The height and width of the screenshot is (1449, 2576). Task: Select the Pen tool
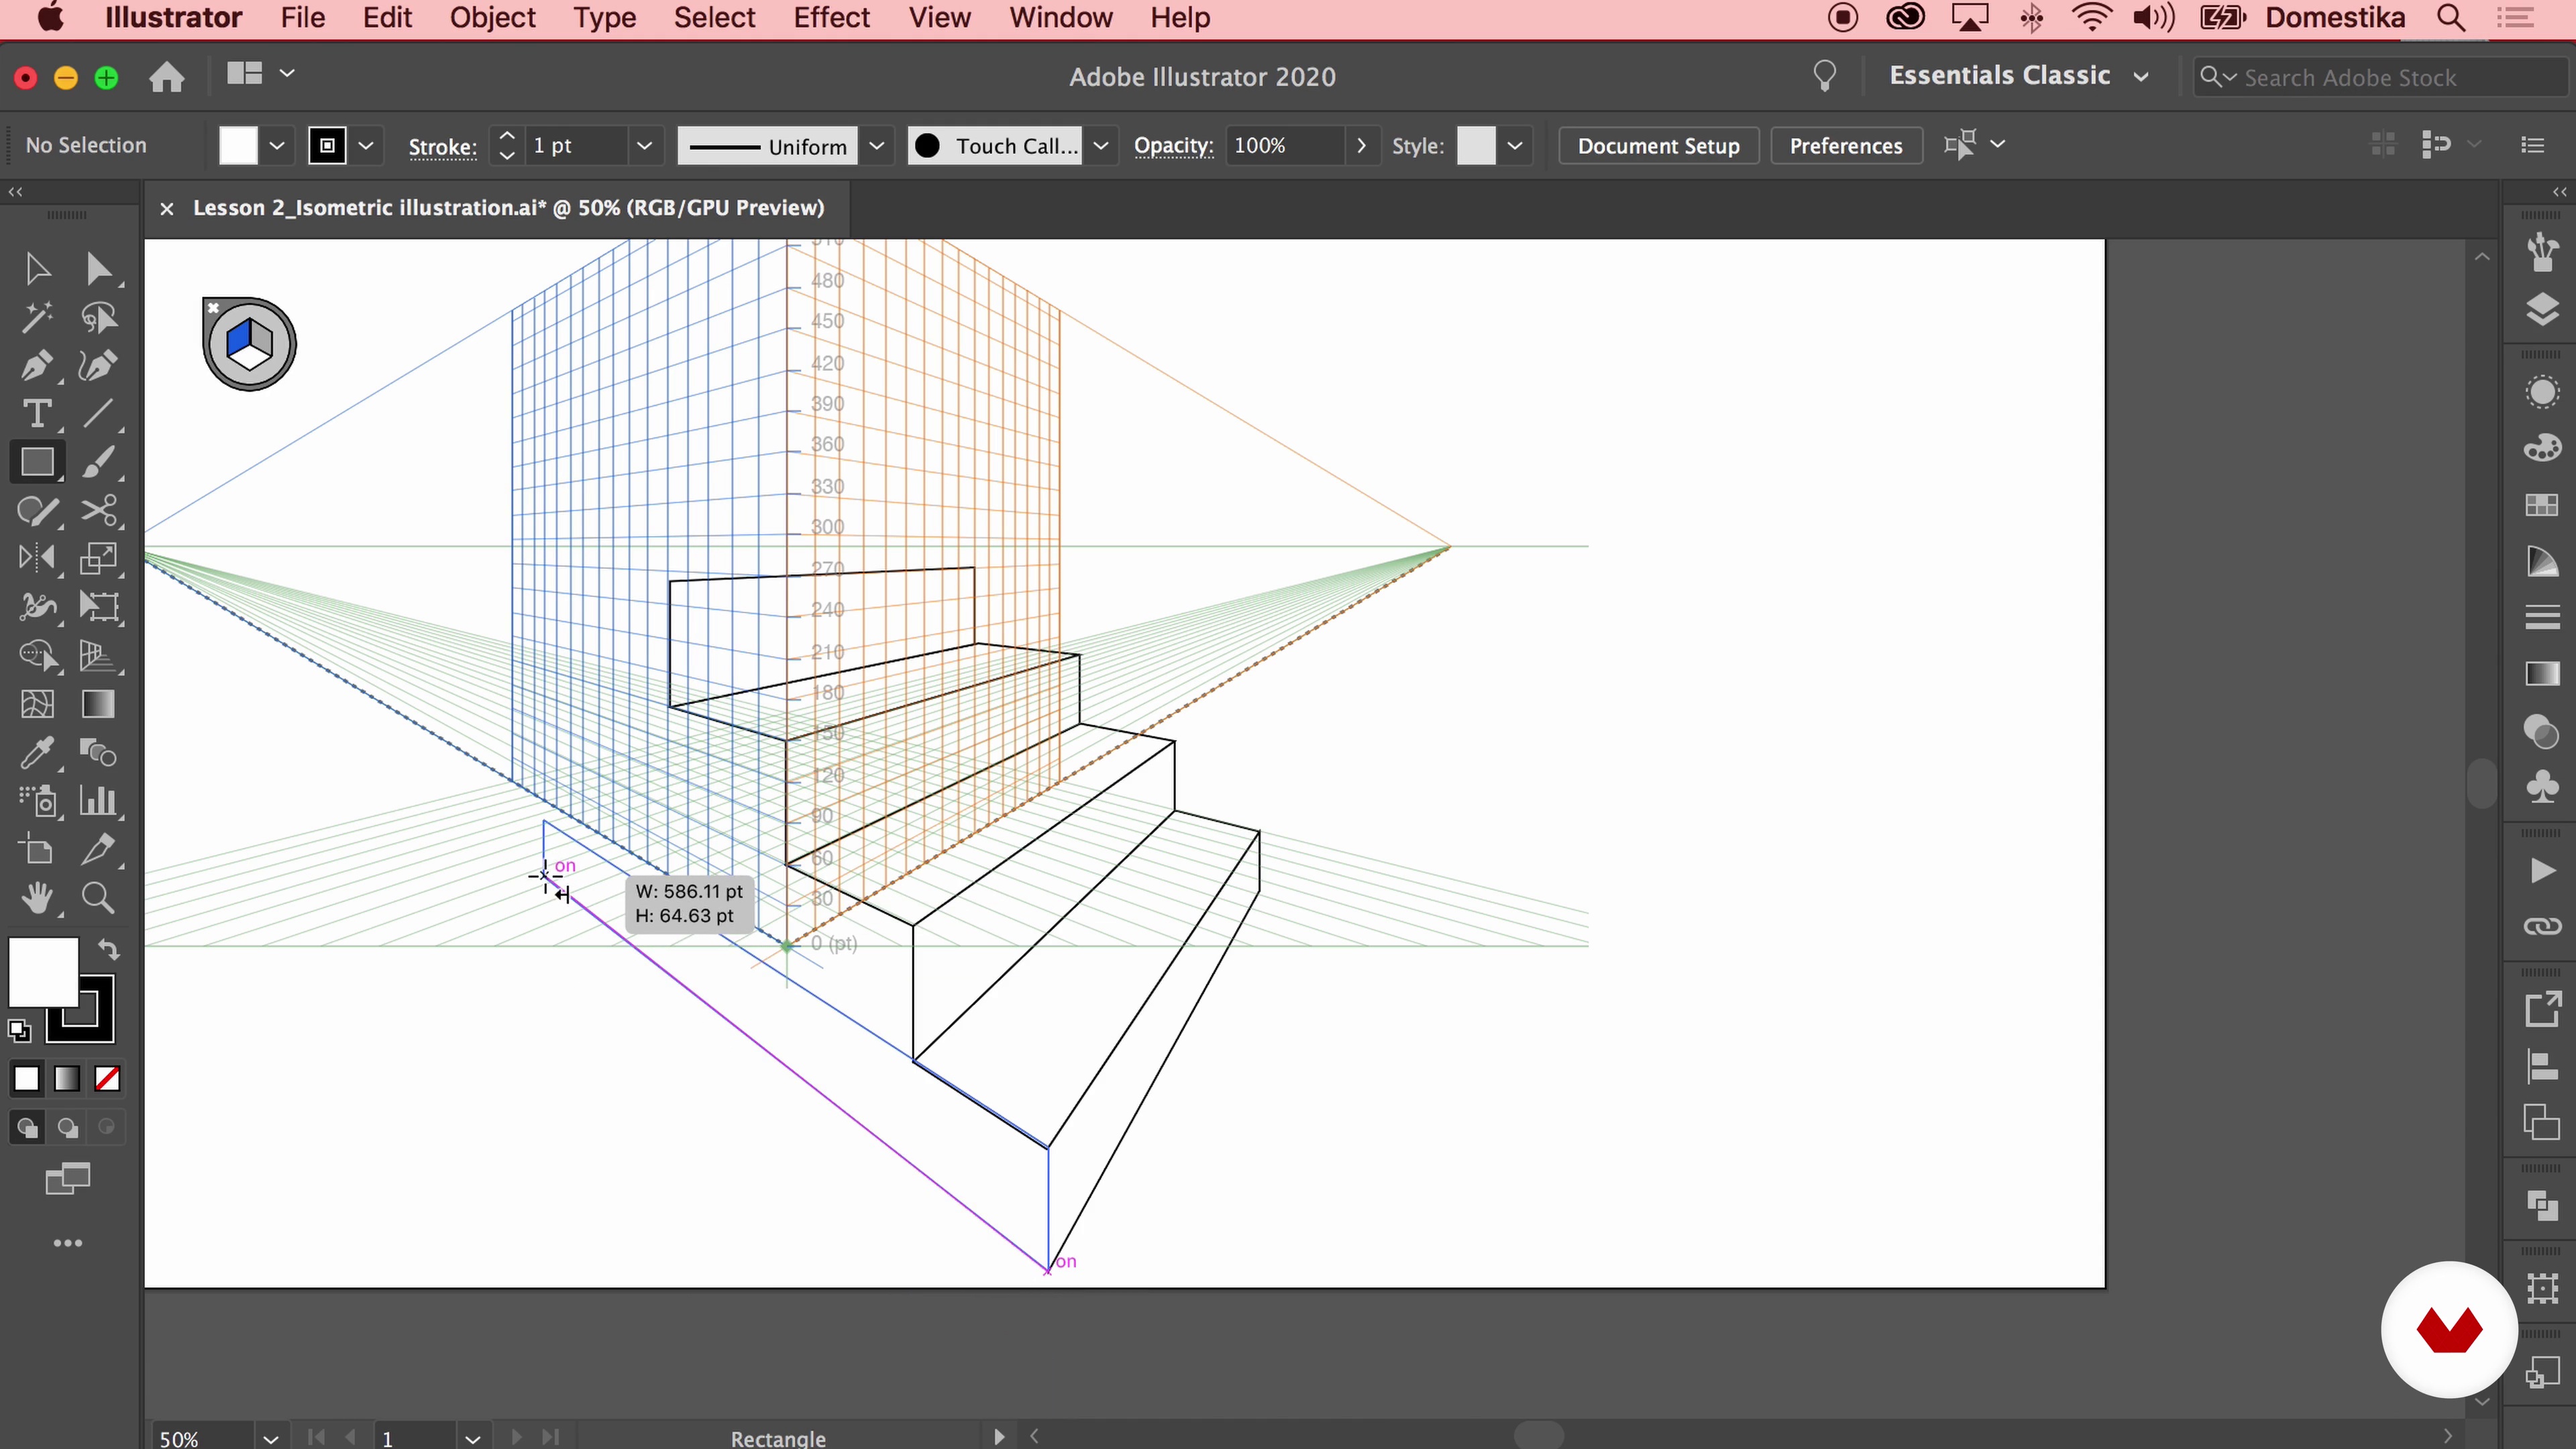click(x=37, y=366)
